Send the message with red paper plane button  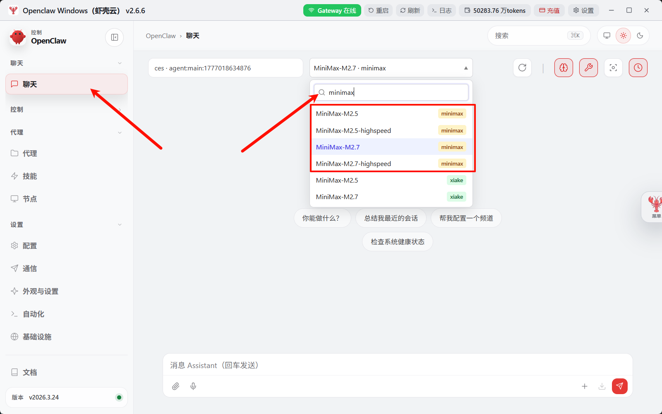(x=620, y=386)
